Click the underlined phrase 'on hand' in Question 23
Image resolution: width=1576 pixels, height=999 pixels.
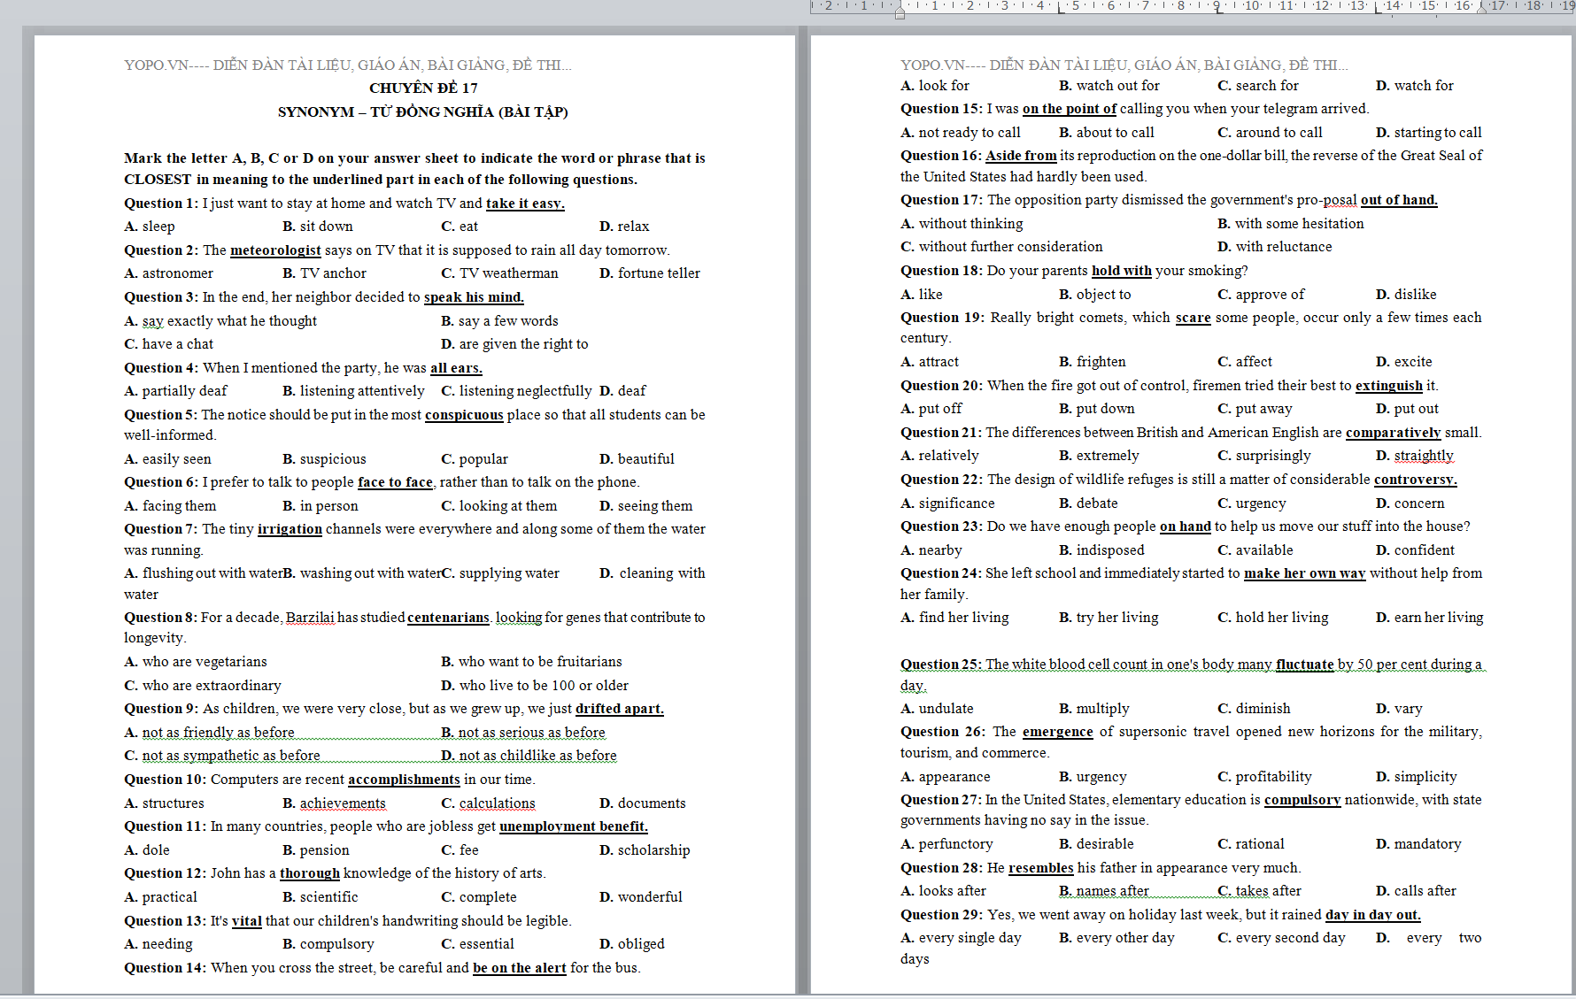[x=1186, y=526]
